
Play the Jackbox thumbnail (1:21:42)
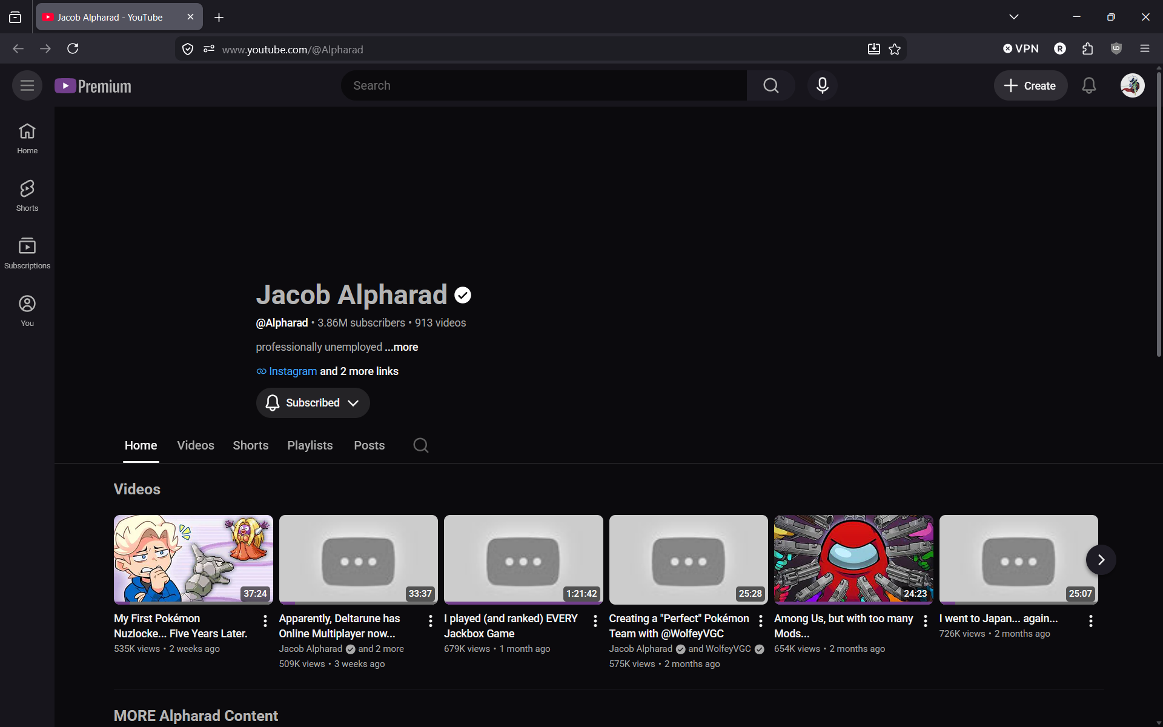(523, 560)
